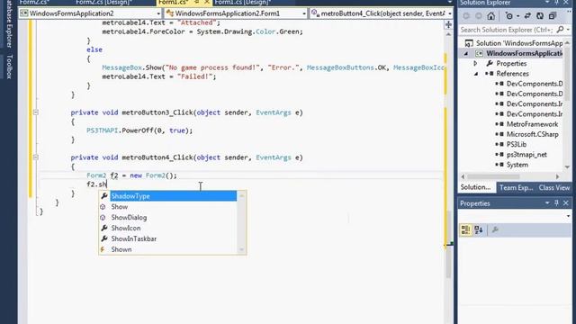The width and height of the screenshot is (576, 324).
Task: Click Collapse All icon in Solution Explorer
Action: pos(553,16)
